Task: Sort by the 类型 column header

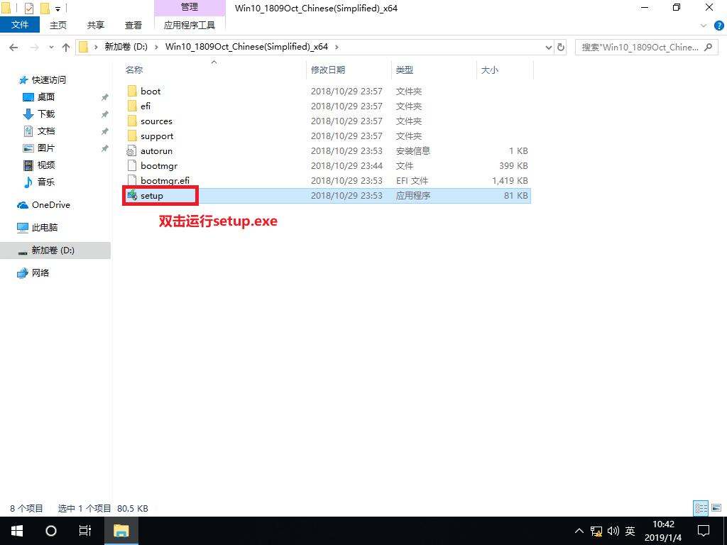Action: click(405, 70)
